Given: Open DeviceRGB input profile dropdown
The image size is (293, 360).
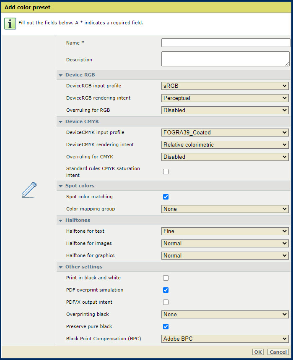Looking at the screenshot, I should [225, 86].
